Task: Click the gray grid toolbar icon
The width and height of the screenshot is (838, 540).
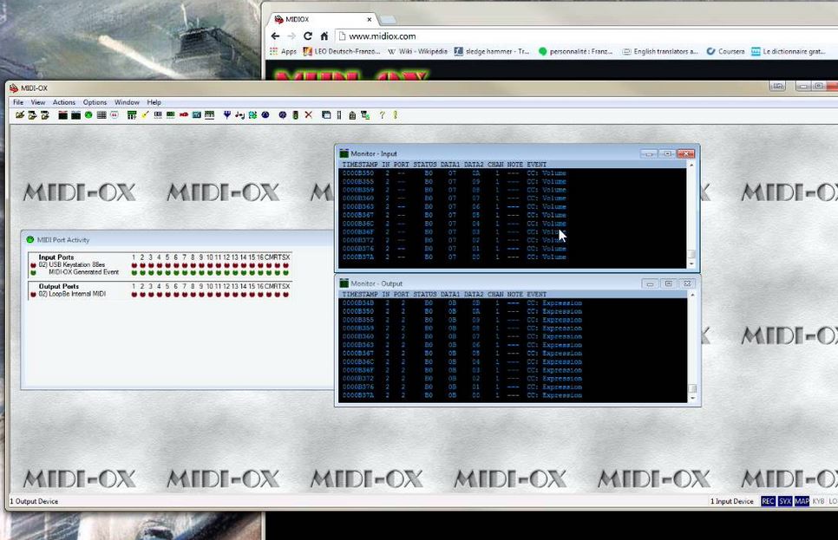Action: (x=101, y=114)
